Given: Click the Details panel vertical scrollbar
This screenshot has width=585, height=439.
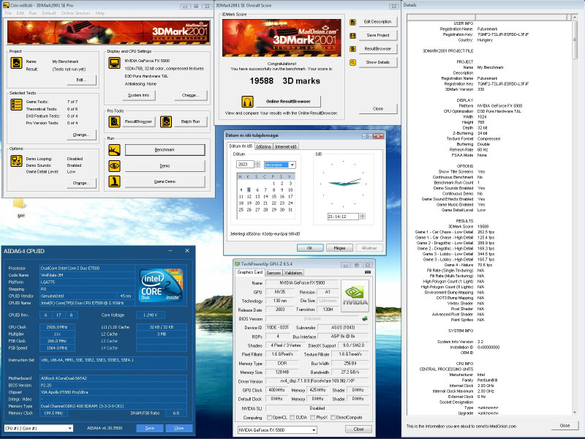Looking at the screenshot, I should coord(575,215).
